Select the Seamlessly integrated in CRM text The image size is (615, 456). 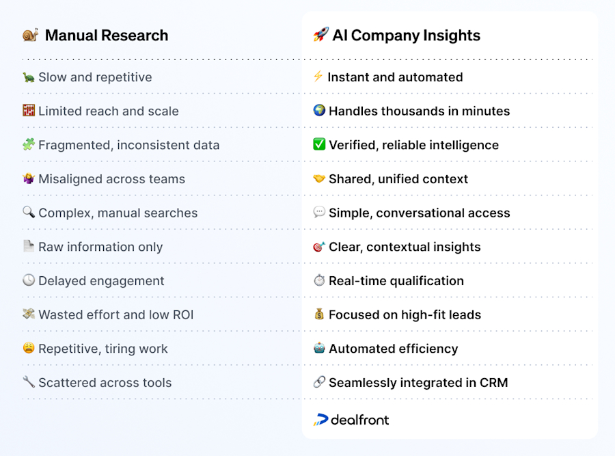[x=418, y=383]
